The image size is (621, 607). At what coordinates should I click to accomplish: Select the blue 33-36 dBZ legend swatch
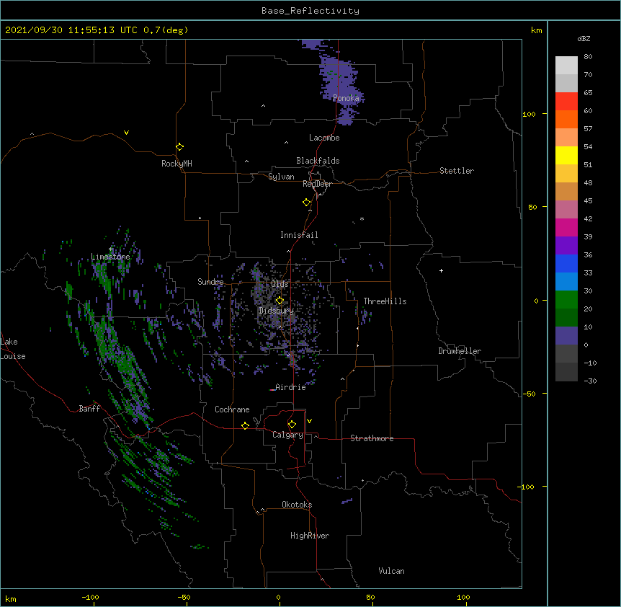566,263
